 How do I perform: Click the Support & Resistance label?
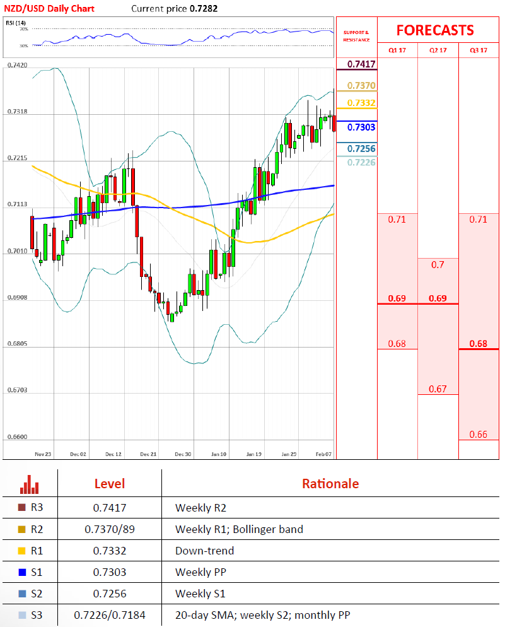pos(356,36)
